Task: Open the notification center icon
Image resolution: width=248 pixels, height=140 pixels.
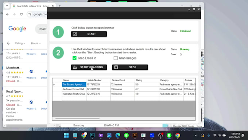Action: click(243, 135)
